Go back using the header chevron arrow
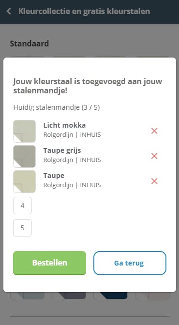Screen dimensions: 179x325 click(9, 11)
